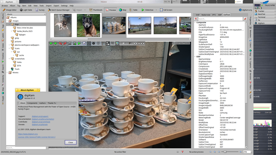Collapse the images album tree node
This screenshot has width=276, height=155.
coord(7,21)
